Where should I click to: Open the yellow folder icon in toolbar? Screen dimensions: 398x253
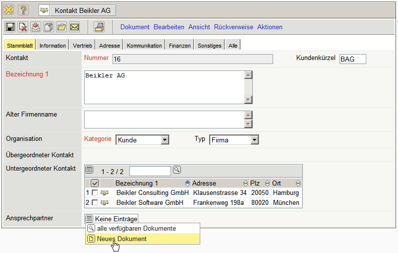coord(61,27)
